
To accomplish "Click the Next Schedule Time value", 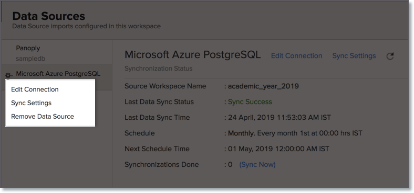I will (278, 149).
